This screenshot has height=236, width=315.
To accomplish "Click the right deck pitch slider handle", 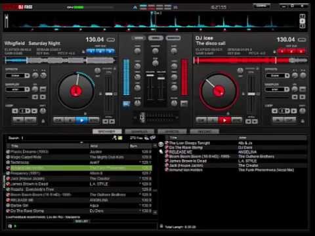I will click(x=251, y=94).
